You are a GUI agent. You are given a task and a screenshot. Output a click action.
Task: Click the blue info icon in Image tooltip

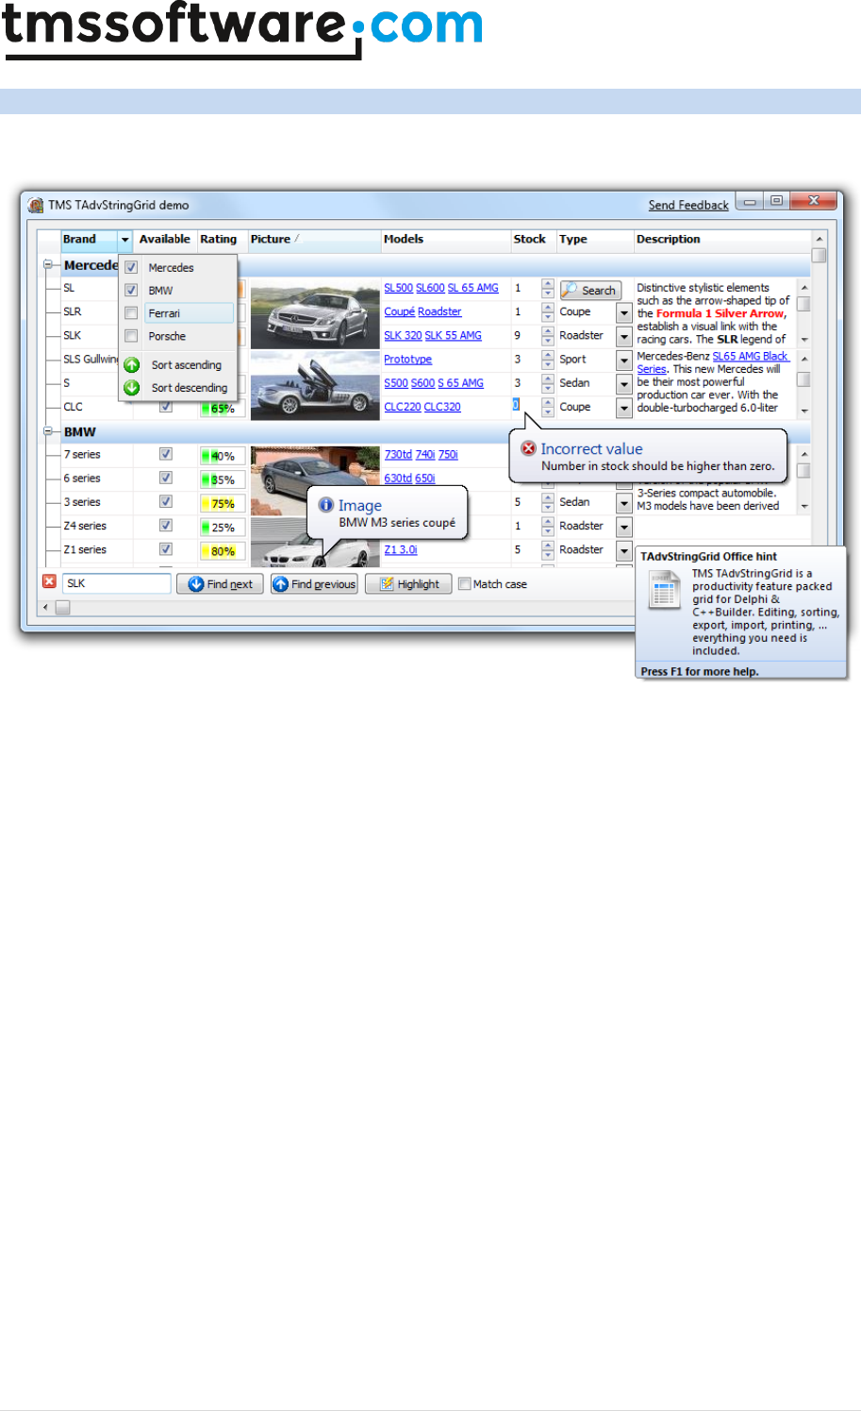coord(326,505)
